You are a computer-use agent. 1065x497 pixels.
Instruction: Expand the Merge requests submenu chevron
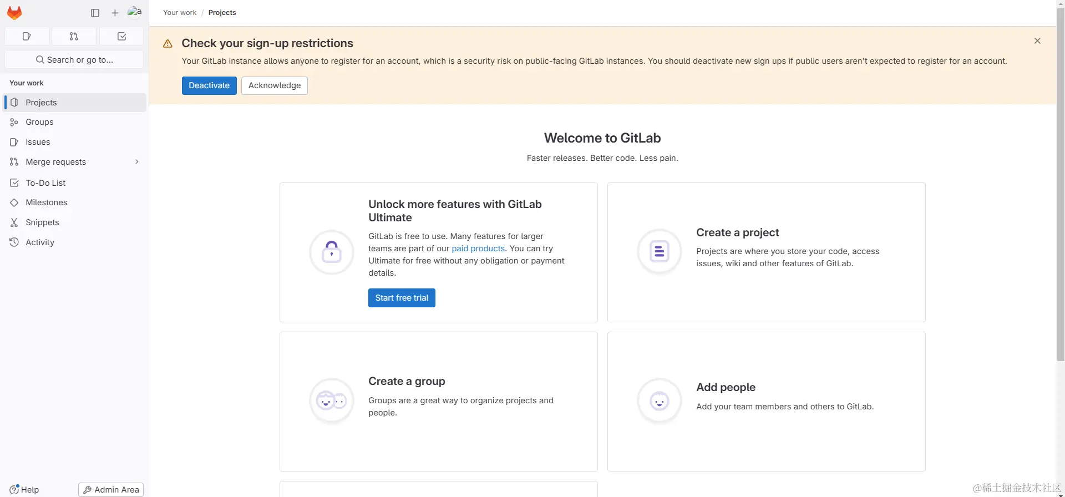[x=136, y=162]
